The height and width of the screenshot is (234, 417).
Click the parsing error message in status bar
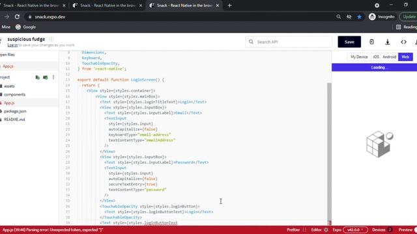coord(53,229)
